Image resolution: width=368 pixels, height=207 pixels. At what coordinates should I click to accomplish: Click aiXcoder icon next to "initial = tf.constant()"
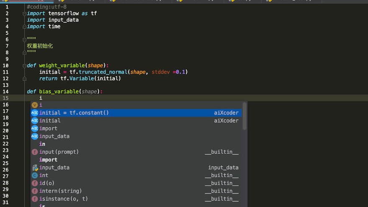pyautogui.click(x=35, y=113)
